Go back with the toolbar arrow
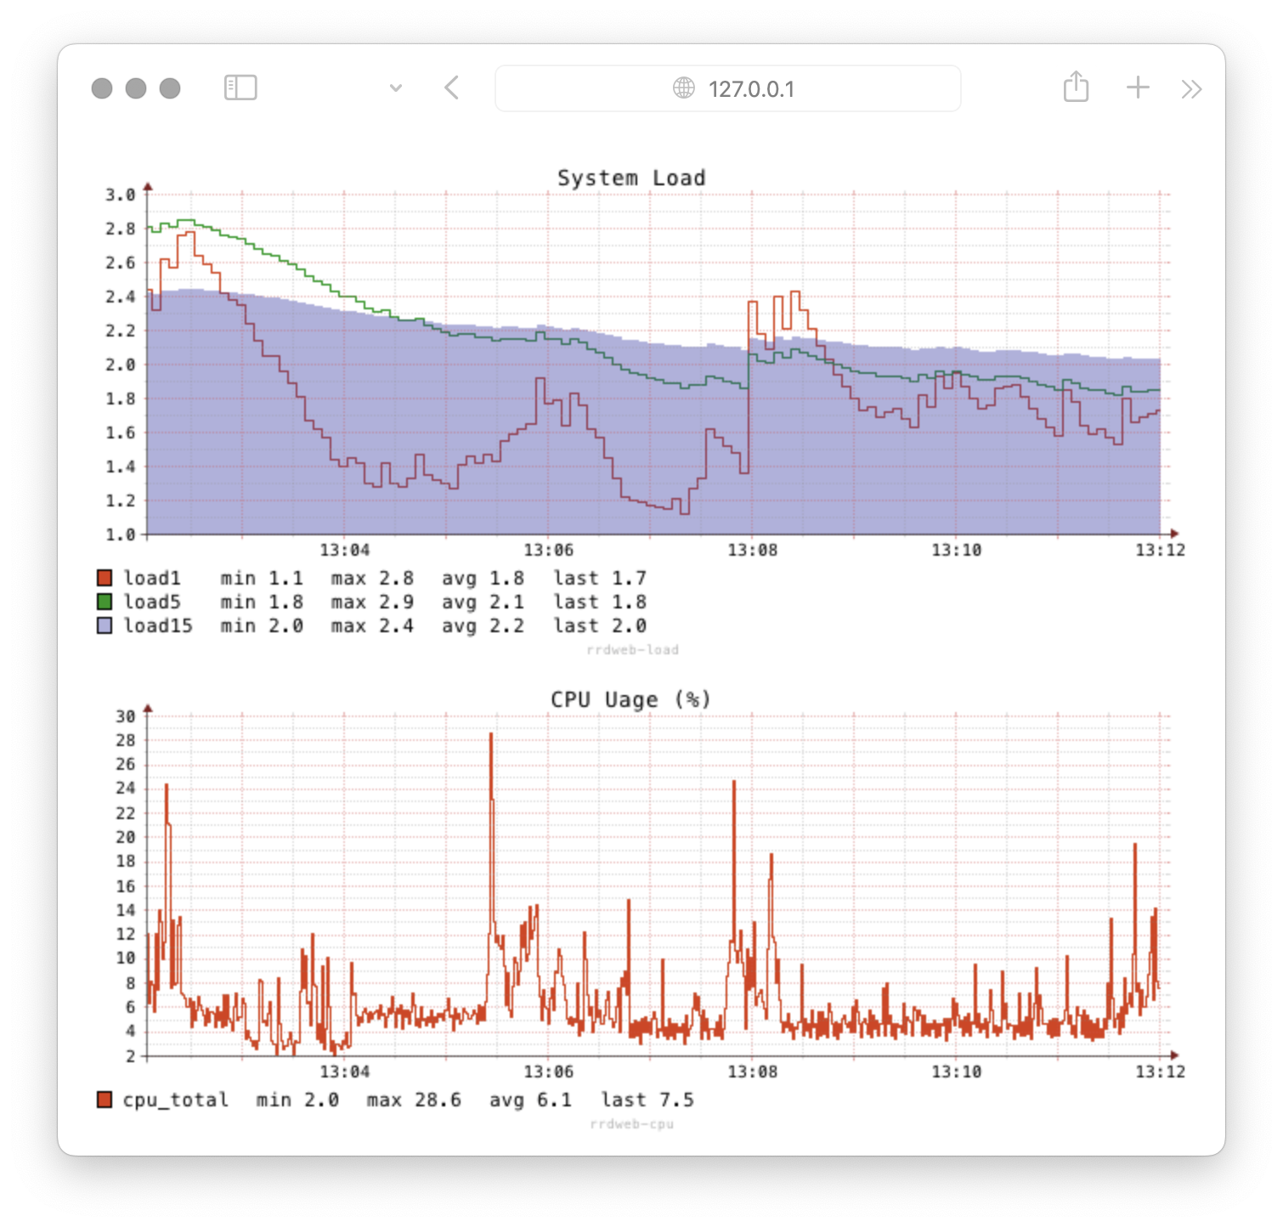The height and width of the screenshot is (1227, 1283). pos(452,88)
